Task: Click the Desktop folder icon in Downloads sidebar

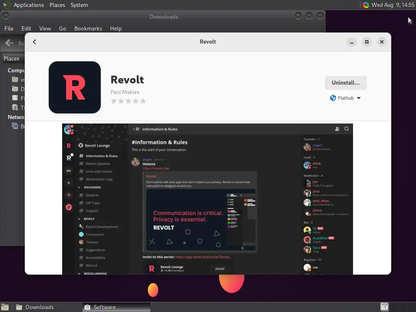Action: [15, 89]
